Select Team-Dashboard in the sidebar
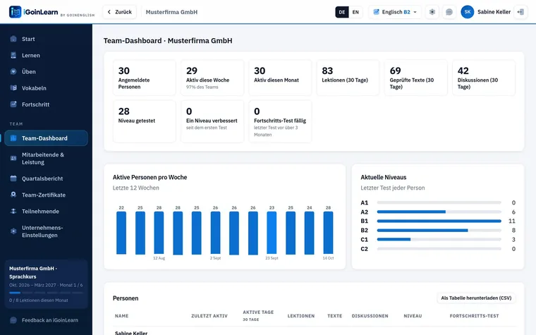Viewport: 536px width, 335px height. [x=46, y=138]
